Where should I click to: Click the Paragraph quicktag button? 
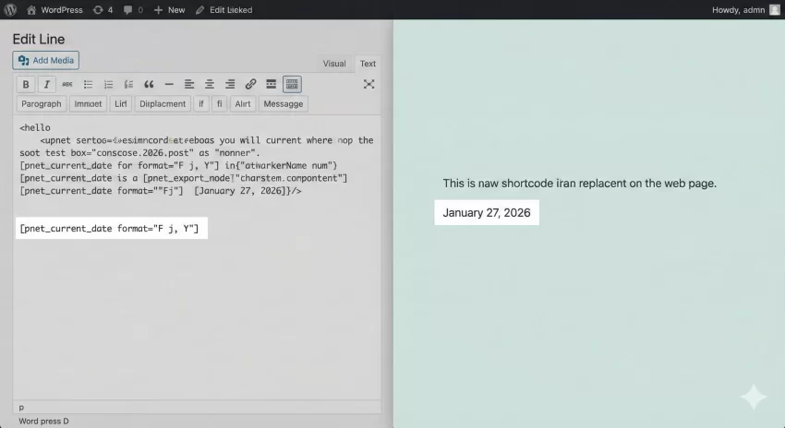42,104
